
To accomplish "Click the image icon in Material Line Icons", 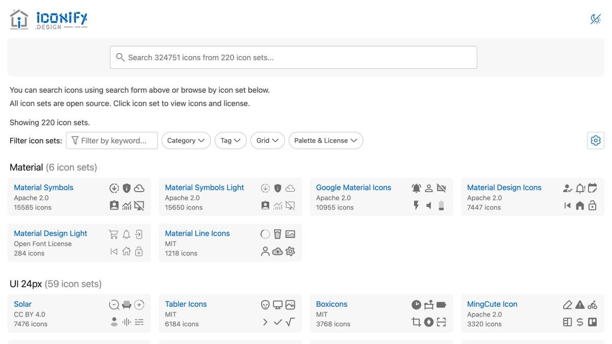I will [290, 234].
